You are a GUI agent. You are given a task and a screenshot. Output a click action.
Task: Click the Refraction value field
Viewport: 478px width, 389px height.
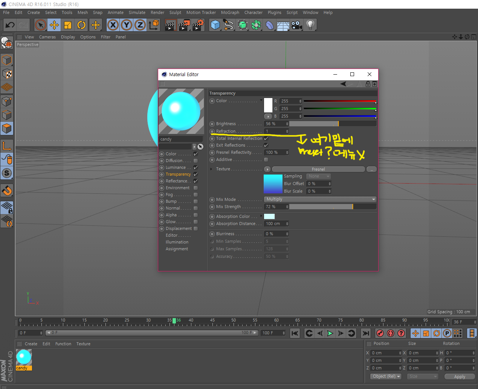pyautogui.click(x=276, y=131)
